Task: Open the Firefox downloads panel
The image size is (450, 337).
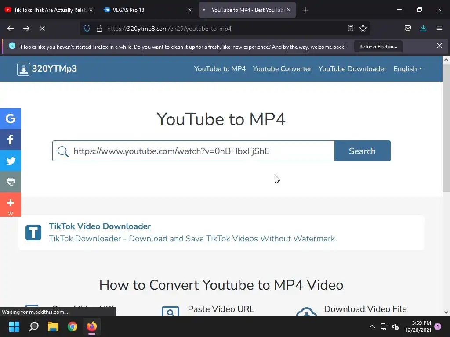Action: coord(423,28)
